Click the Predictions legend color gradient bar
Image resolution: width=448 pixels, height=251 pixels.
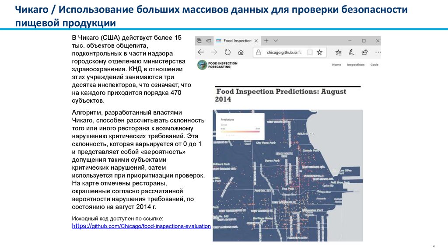click(x=240, y=132)
